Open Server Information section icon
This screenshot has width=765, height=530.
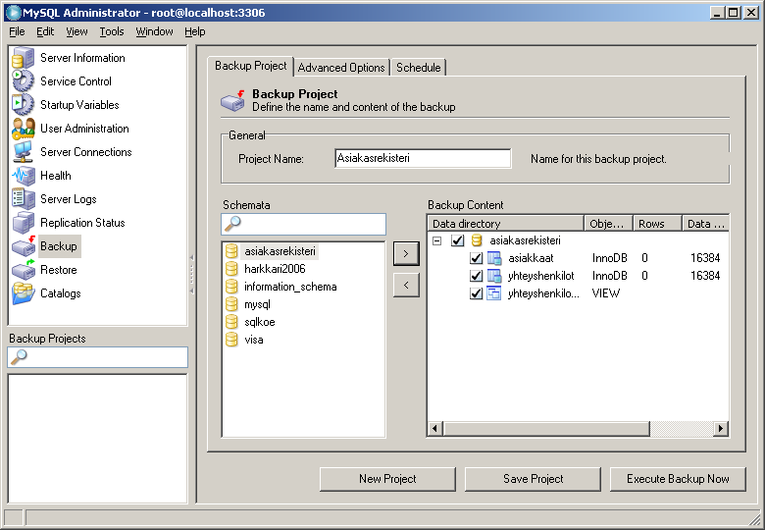pyautogui.click(x=23, y=58)
